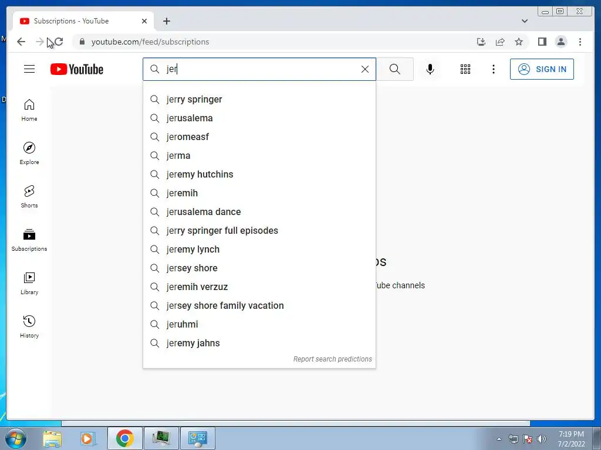
Task: Open Chrome profile avatar
Action: 561,42
